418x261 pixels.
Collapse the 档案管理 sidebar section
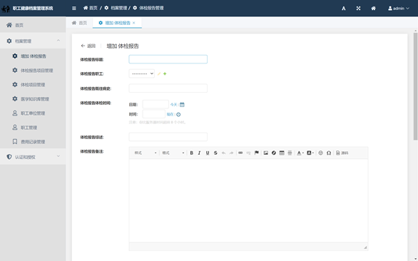(x=33, y=41)
